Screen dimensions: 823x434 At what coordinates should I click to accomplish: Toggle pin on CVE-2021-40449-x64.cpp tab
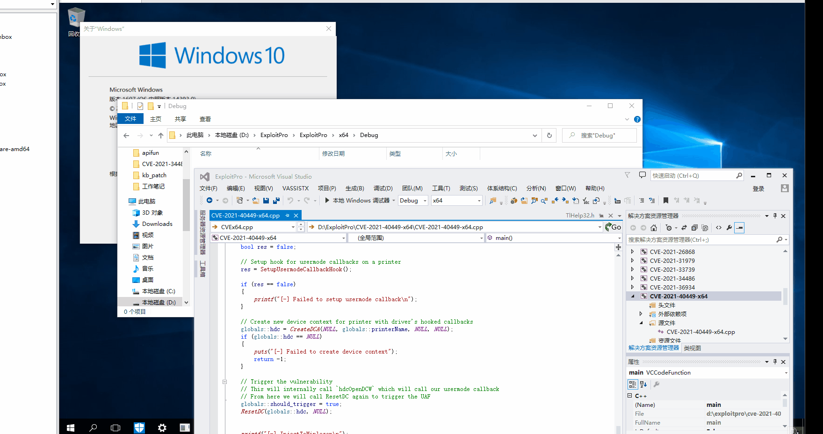pos(287,216)
